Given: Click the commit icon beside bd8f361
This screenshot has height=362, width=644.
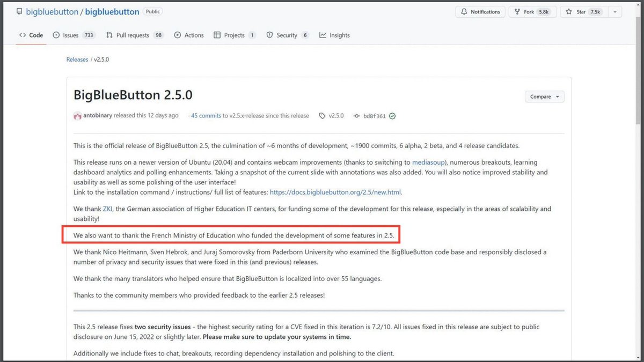Looking at the screenshot, I should (x=356, y=116).
